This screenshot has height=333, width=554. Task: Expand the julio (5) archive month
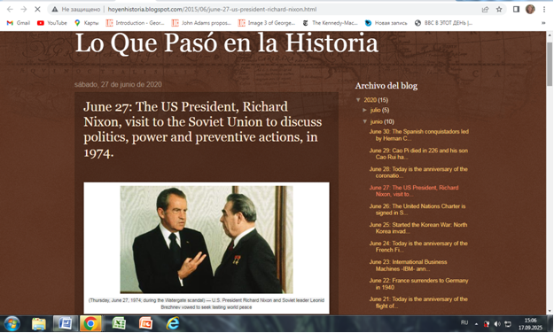[364, 110]
